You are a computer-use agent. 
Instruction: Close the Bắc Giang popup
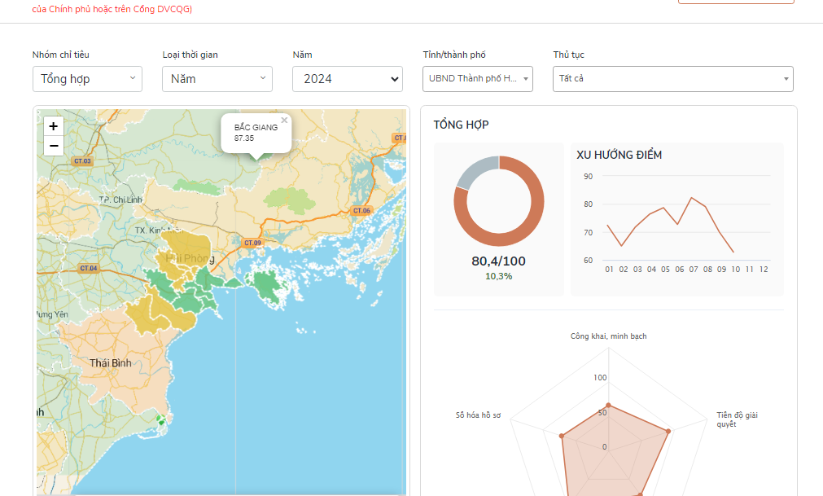coord(284,121)
